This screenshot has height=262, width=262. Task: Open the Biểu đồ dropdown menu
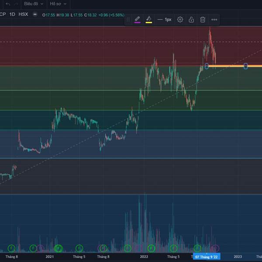pyautogui.click(x=34, y=4)
